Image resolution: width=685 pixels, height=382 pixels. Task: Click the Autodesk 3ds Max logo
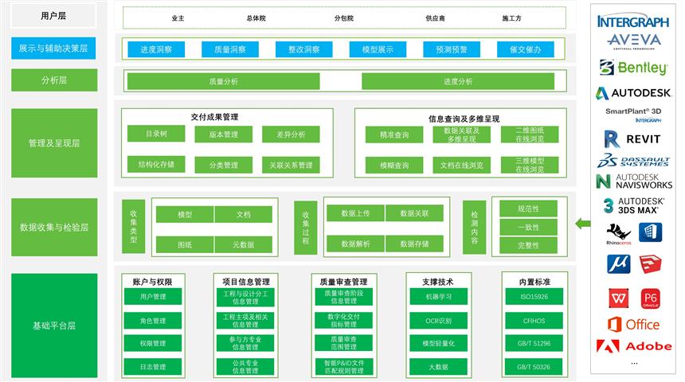coord(634,205)
